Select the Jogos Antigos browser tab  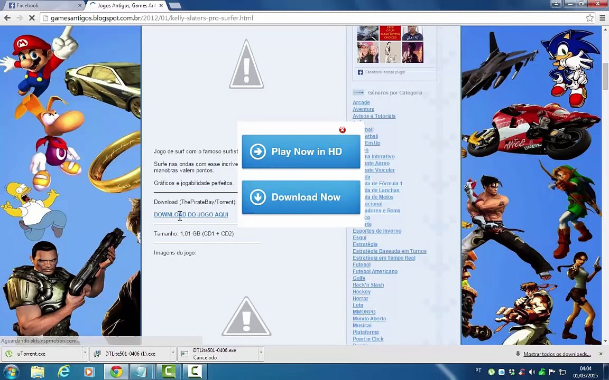[x=126, y=5]
